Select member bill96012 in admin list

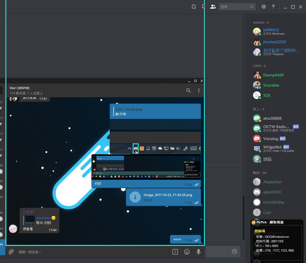(271, 30)
